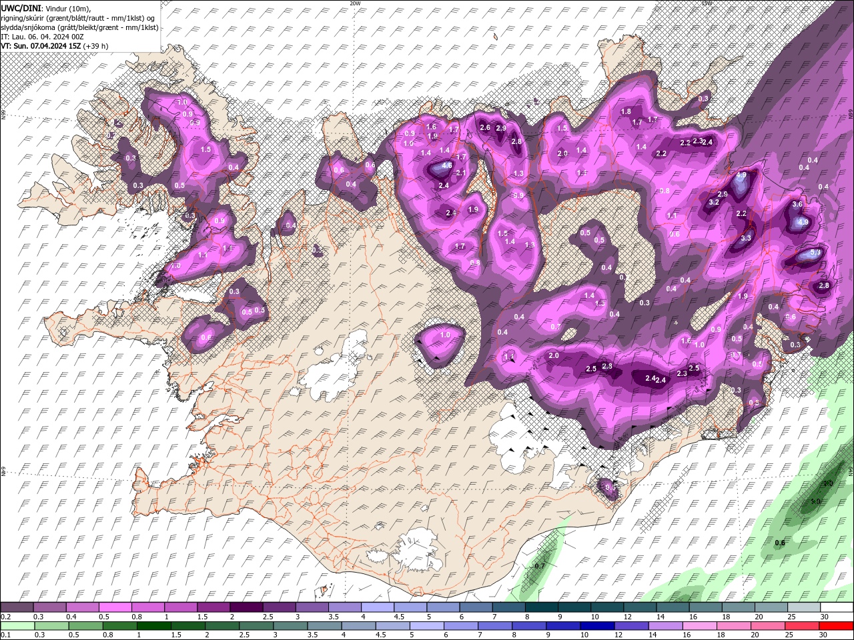Screen dimensions: 854x640
Task: Click the '0.4' label in the upper legend
Action: [71, 617]
